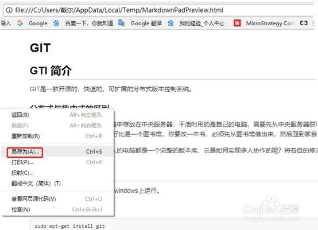Click the Baidu paw icon before 百度一下
The width and height of the screenshot is (318, 230).
56,24
